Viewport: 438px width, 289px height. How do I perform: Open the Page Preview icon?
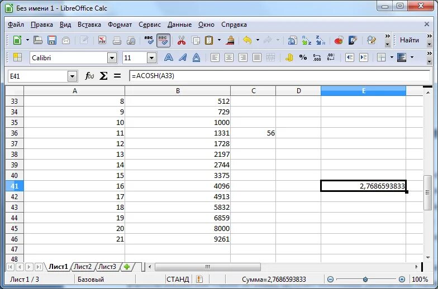(x=131, y=40)
